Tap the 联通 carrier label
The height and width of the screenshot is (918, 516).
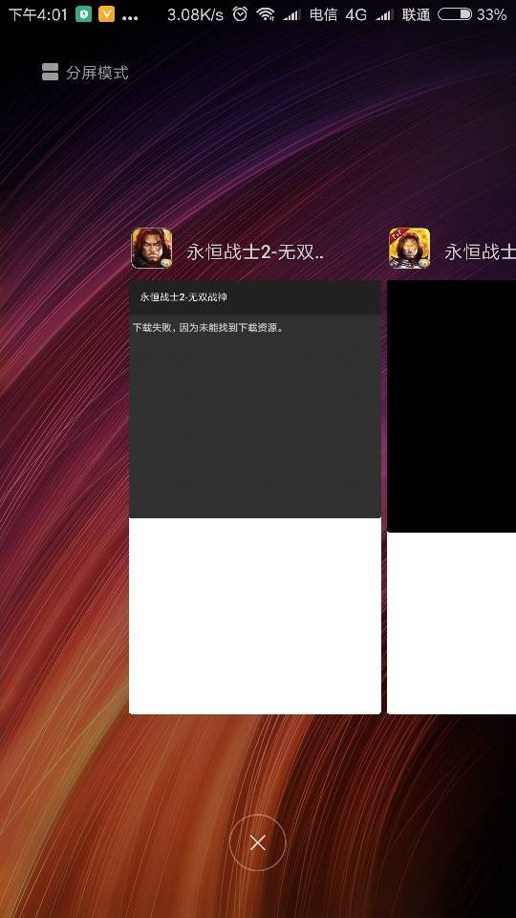point(417,14)
